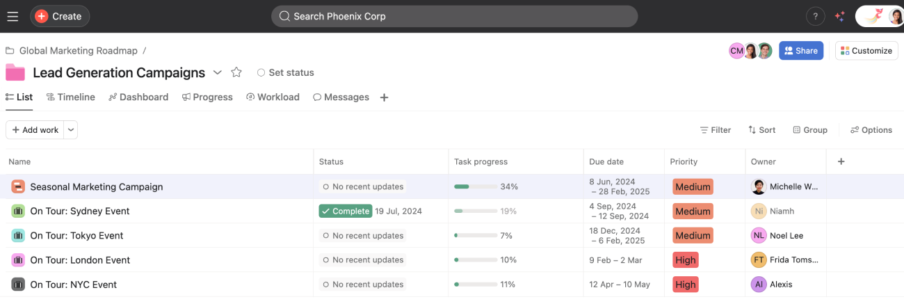The width and height of the screenshot is (904, 304).
Task: Switch to the Timeline tab
Action: pyautogui.click(x=70, y=97)
